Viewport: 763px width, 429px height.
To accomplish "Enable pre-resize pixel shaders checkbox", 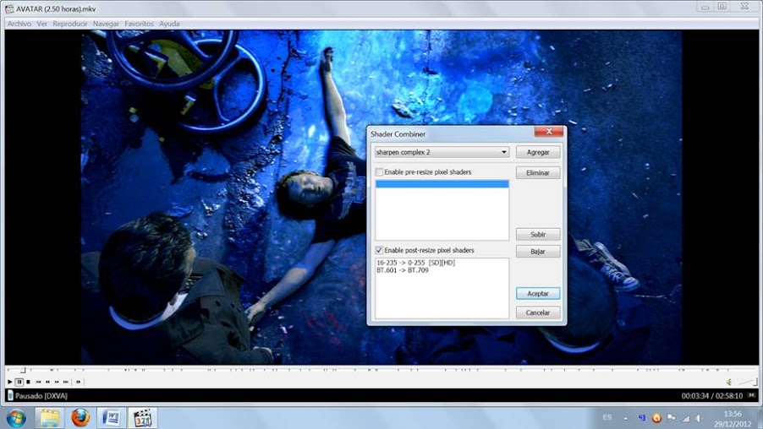I will click(x=379, y=172).
